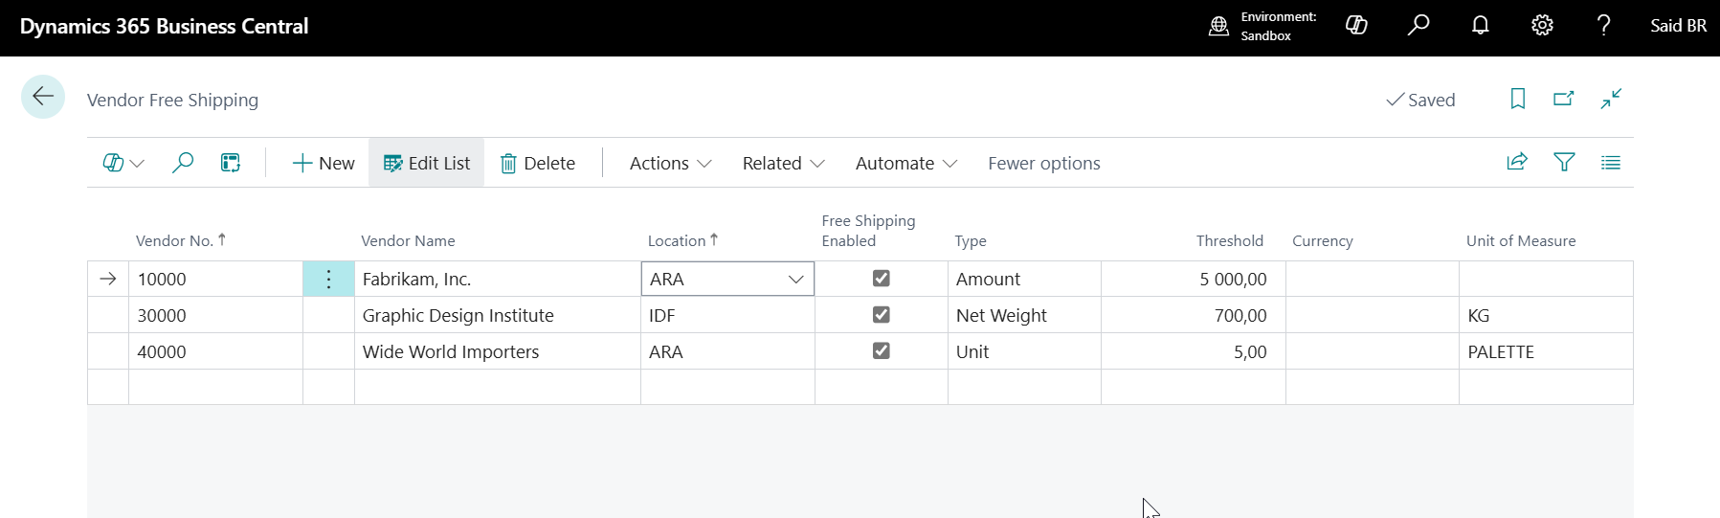
Task: Click Currency column header
Action: tap(1322, 241)
